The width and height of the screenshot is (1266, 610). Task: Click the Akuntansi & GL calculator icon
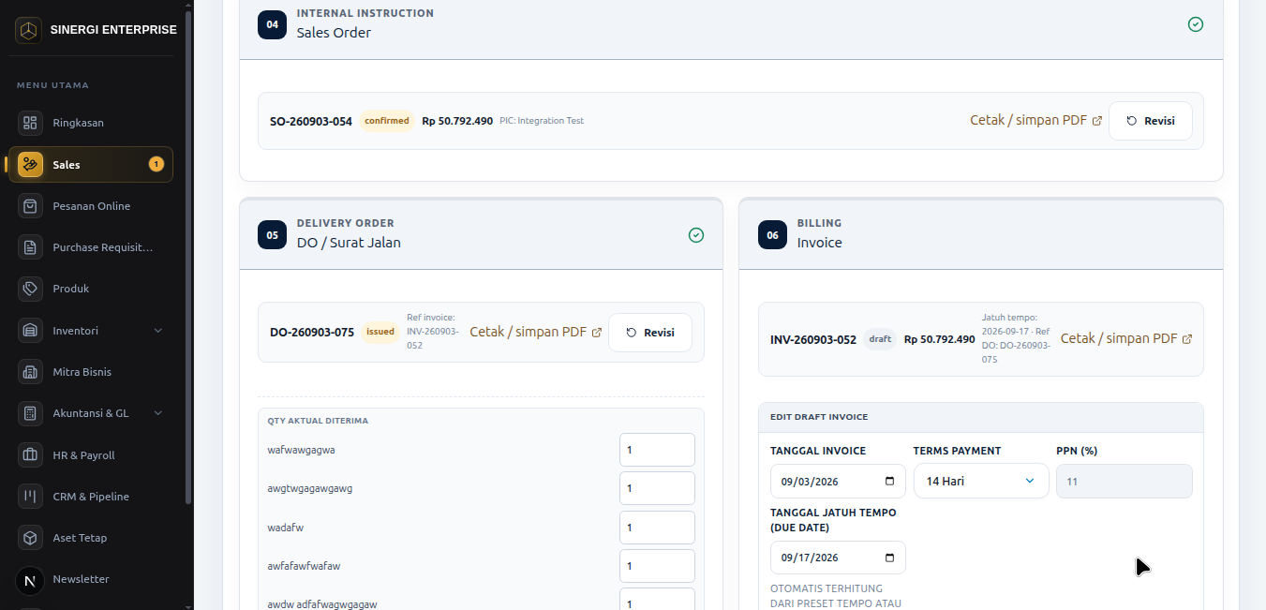point(30,413)
